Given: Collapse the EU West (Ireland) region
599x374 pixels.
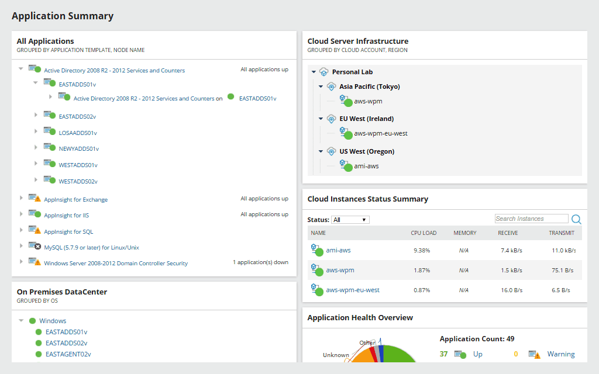Looking at the screenshot, I should 321,119.
